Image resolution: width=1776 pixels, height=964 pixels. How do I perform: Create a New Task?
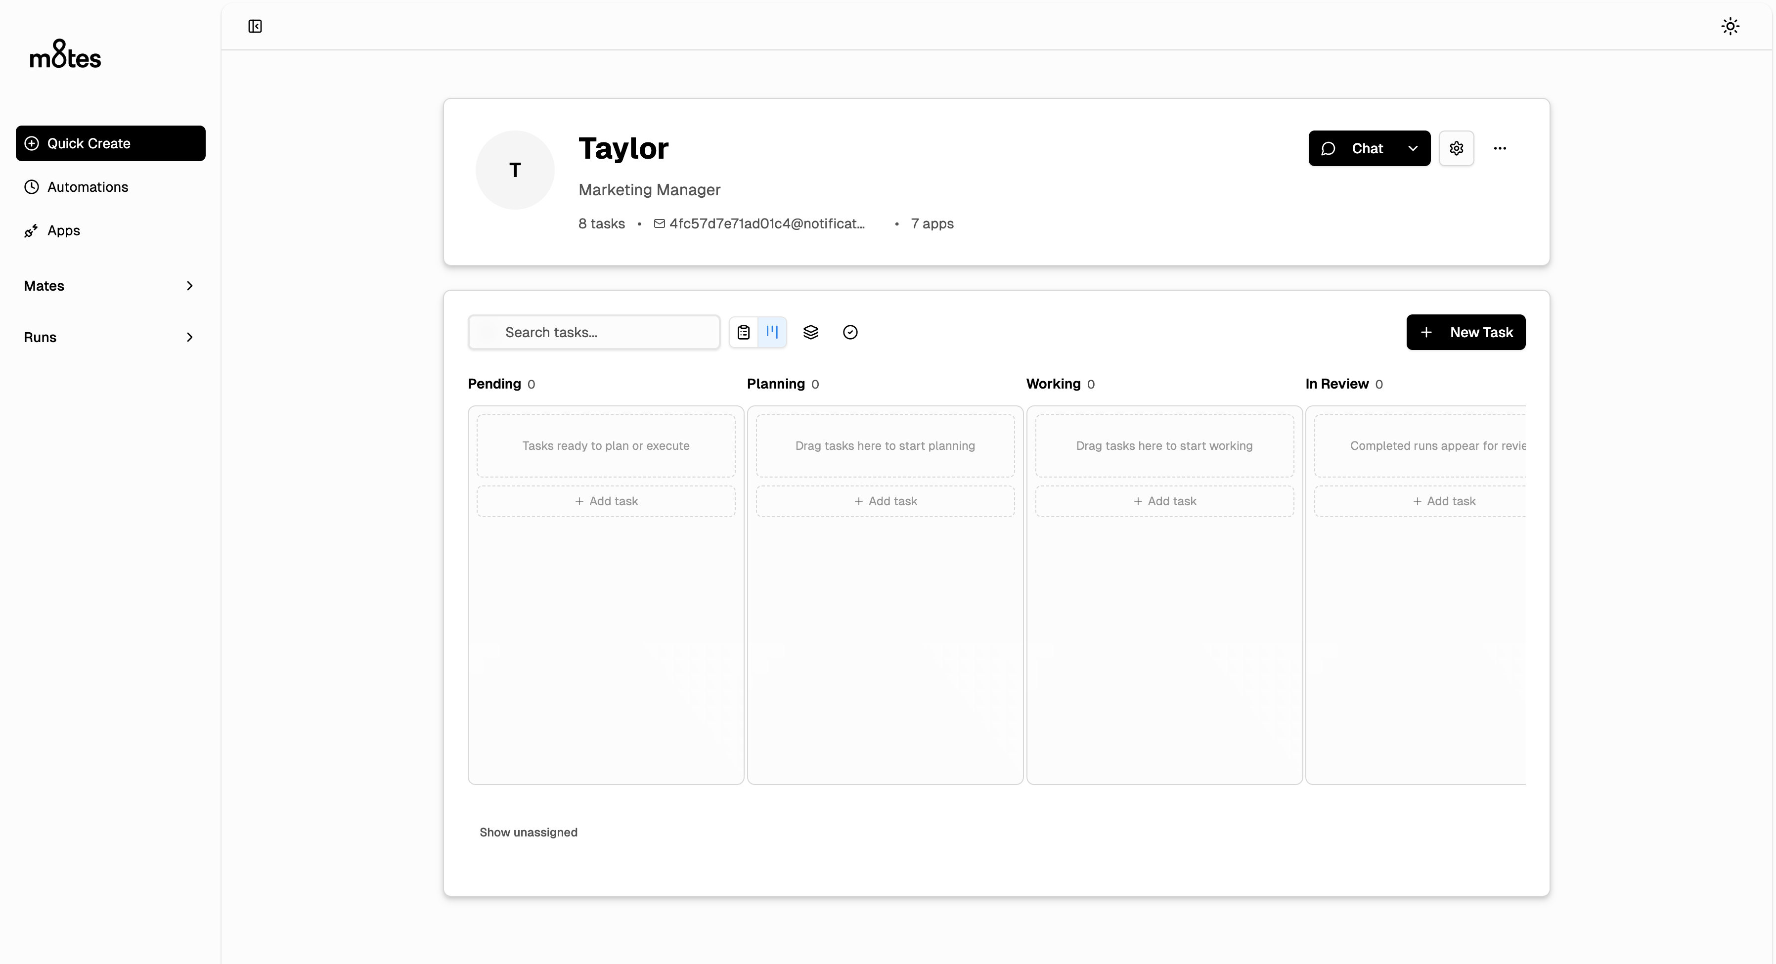[x=1465, y=332]
